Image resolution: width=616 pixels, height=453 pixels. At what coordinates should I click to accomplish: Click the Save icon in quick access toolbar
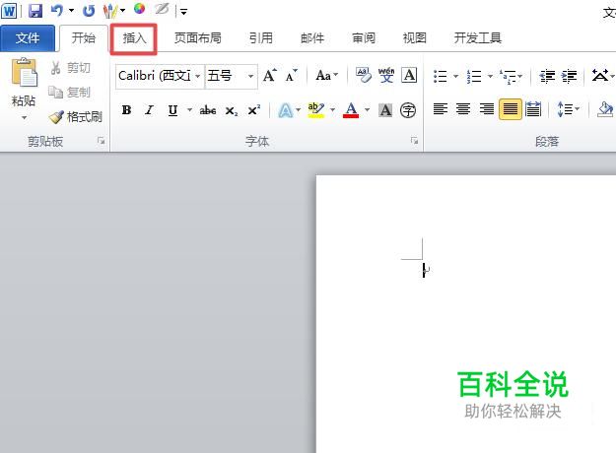(35, 11)
